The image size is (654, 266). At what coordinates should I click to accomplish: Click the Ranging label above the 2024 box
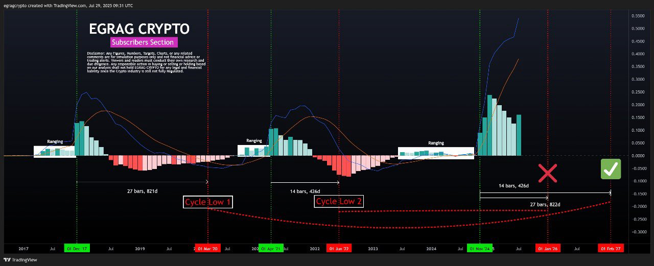coord(436,143)
